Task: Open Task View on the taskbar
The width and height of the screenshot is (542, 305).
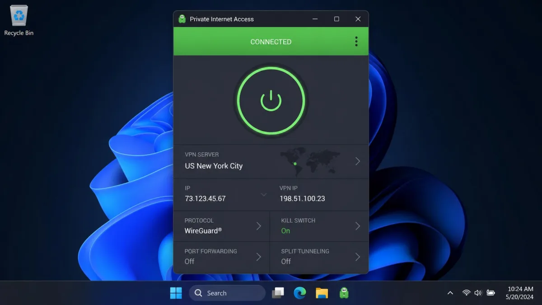Action: pyautogui.click(x=278, y=293)
